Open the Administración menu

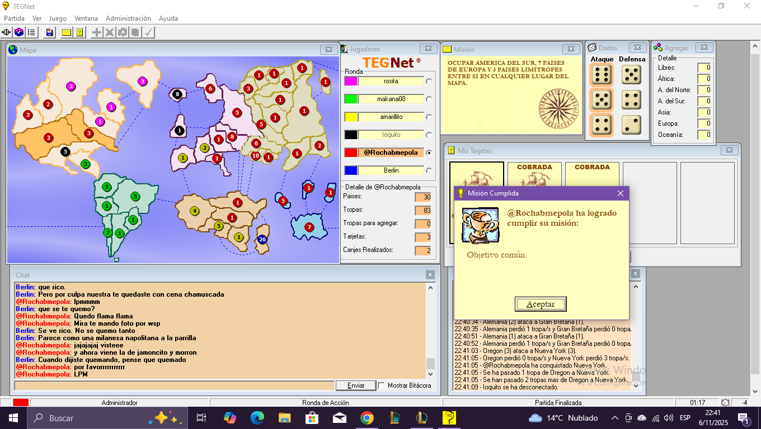(x=128, y=18)
